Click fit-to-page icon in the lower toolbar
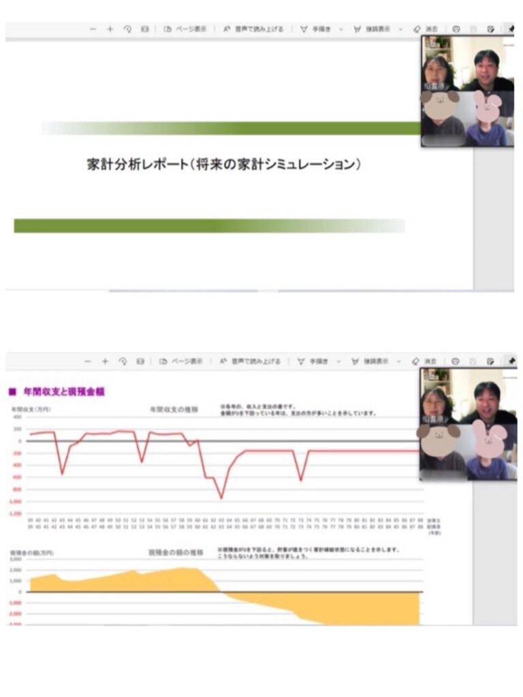The width and height of the screenshot is (523, 697). click(x=139, y=361)
